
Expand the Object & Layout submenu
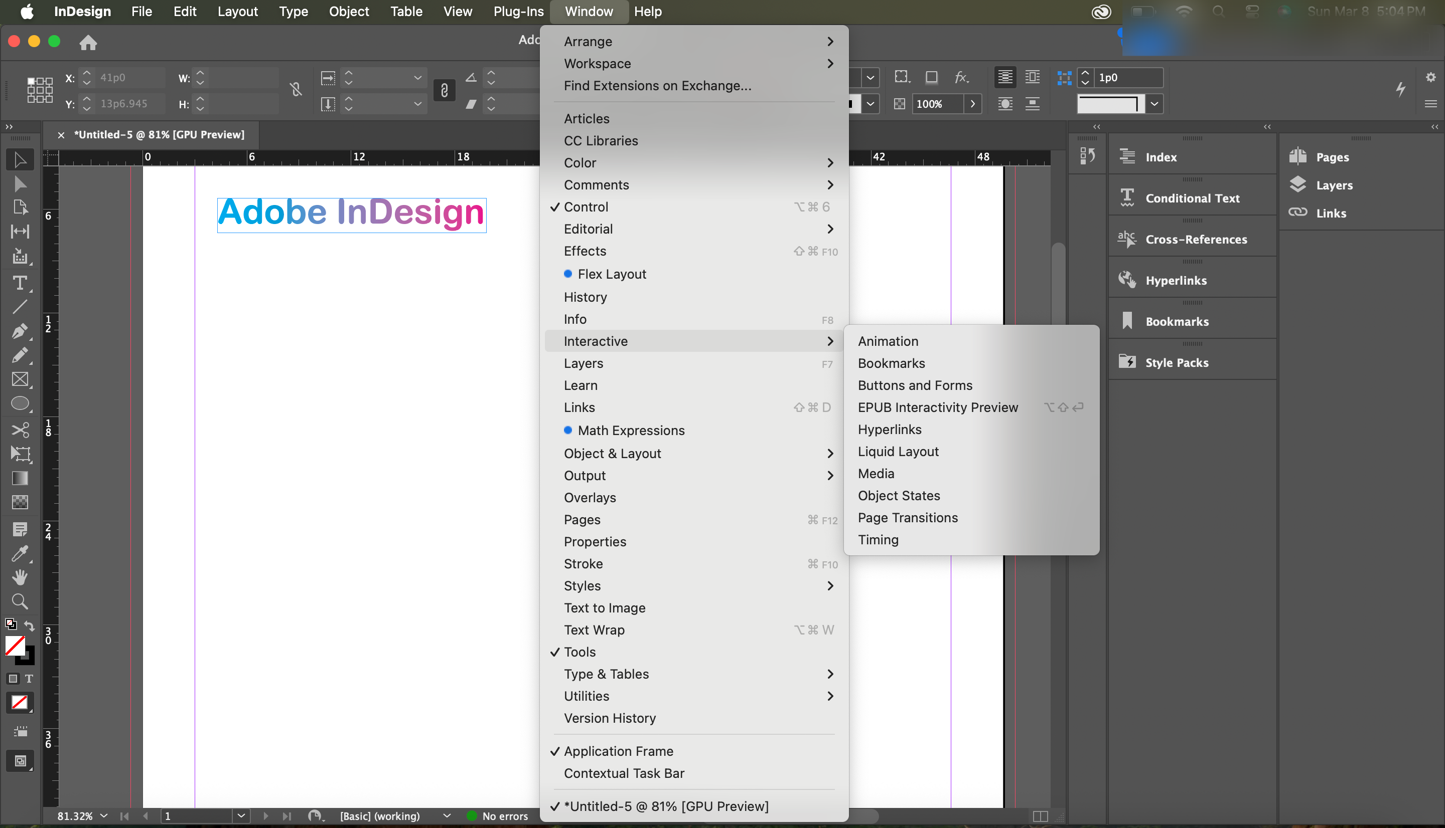(612, 453)
